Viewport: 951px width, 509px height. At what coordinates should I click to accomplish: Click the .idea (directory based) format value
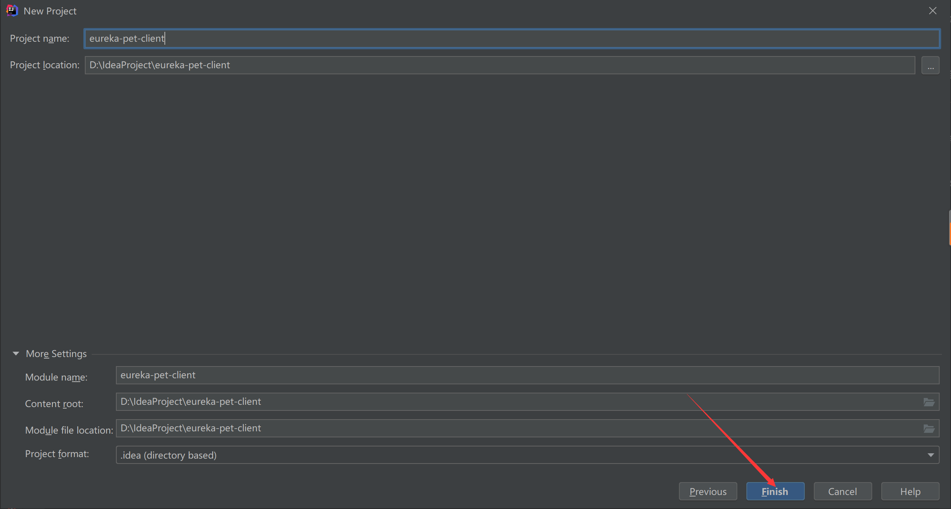169,455
